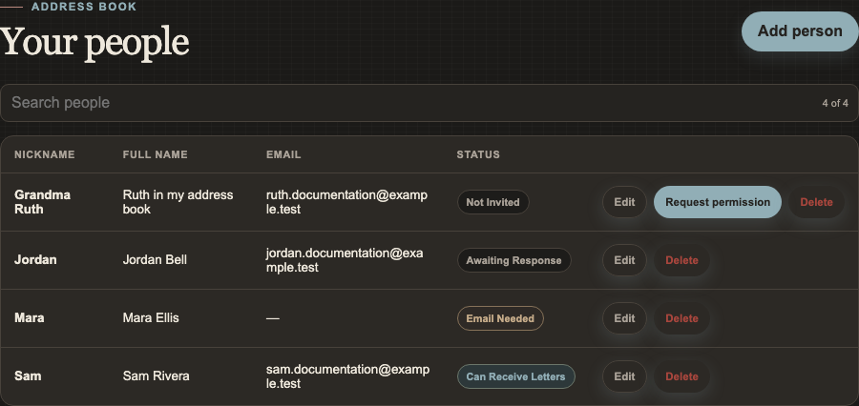
Task: Click the Sam Rivera full name
Action: pos(157,376)
